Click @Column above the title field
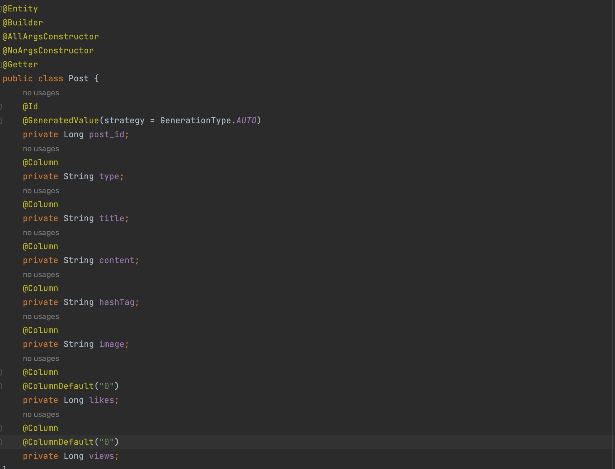This screenshot has height=469, width=615. click(41, 204)
